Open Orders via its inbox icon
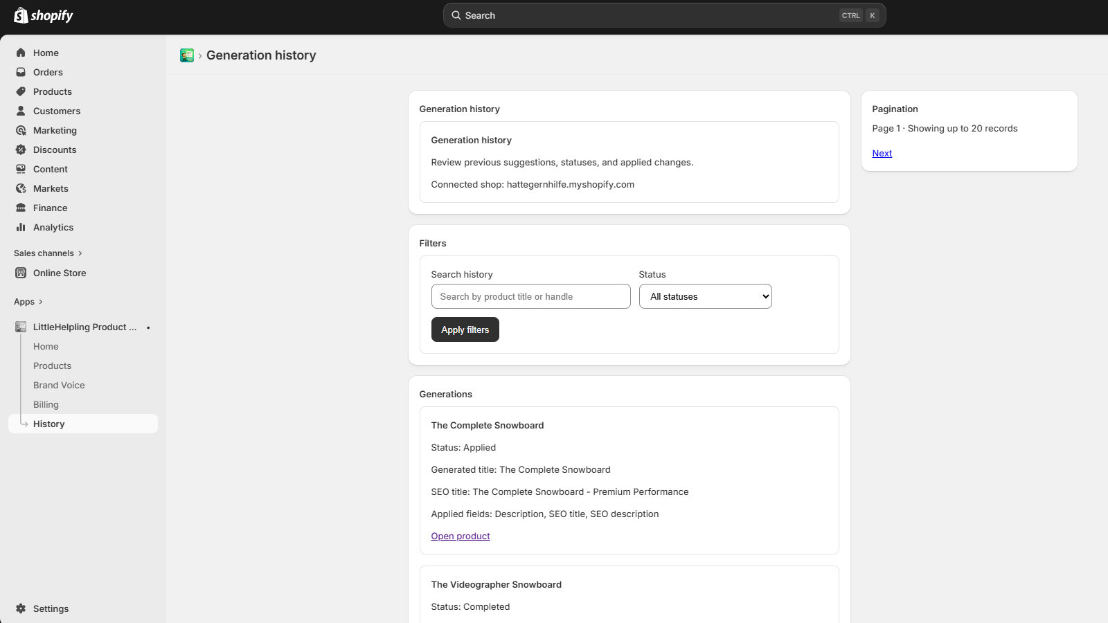 point(21,72)
